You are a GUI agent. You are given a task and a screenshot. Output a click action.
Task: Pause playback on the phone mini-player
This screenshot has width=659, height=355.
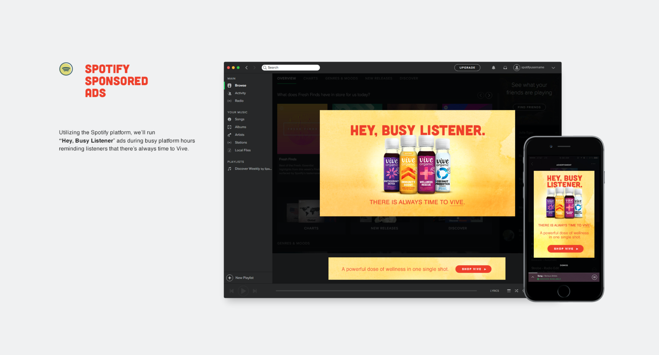594,277
